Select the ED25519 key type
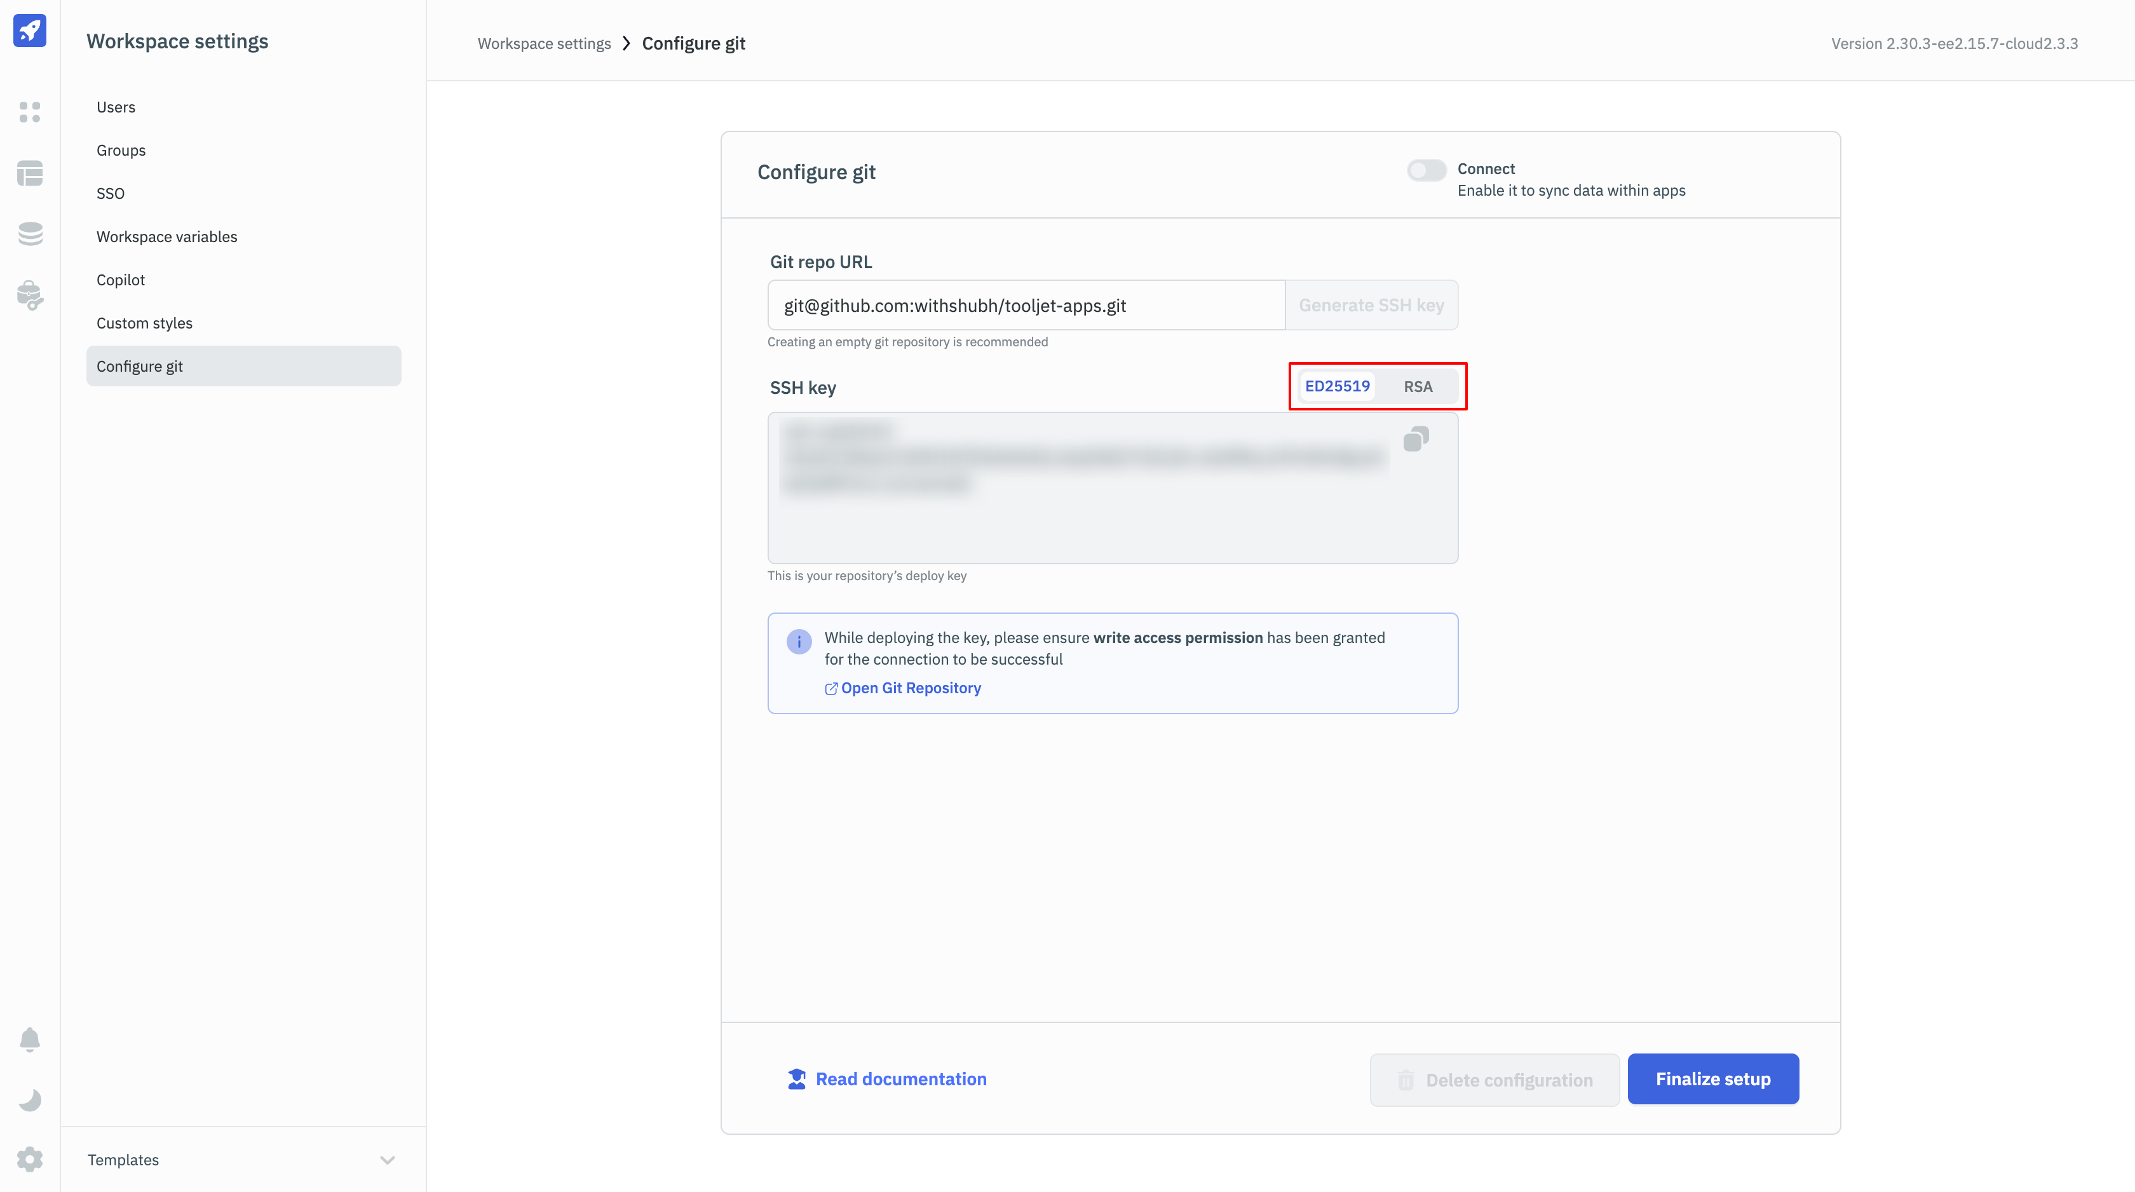 click(1337, 386)
